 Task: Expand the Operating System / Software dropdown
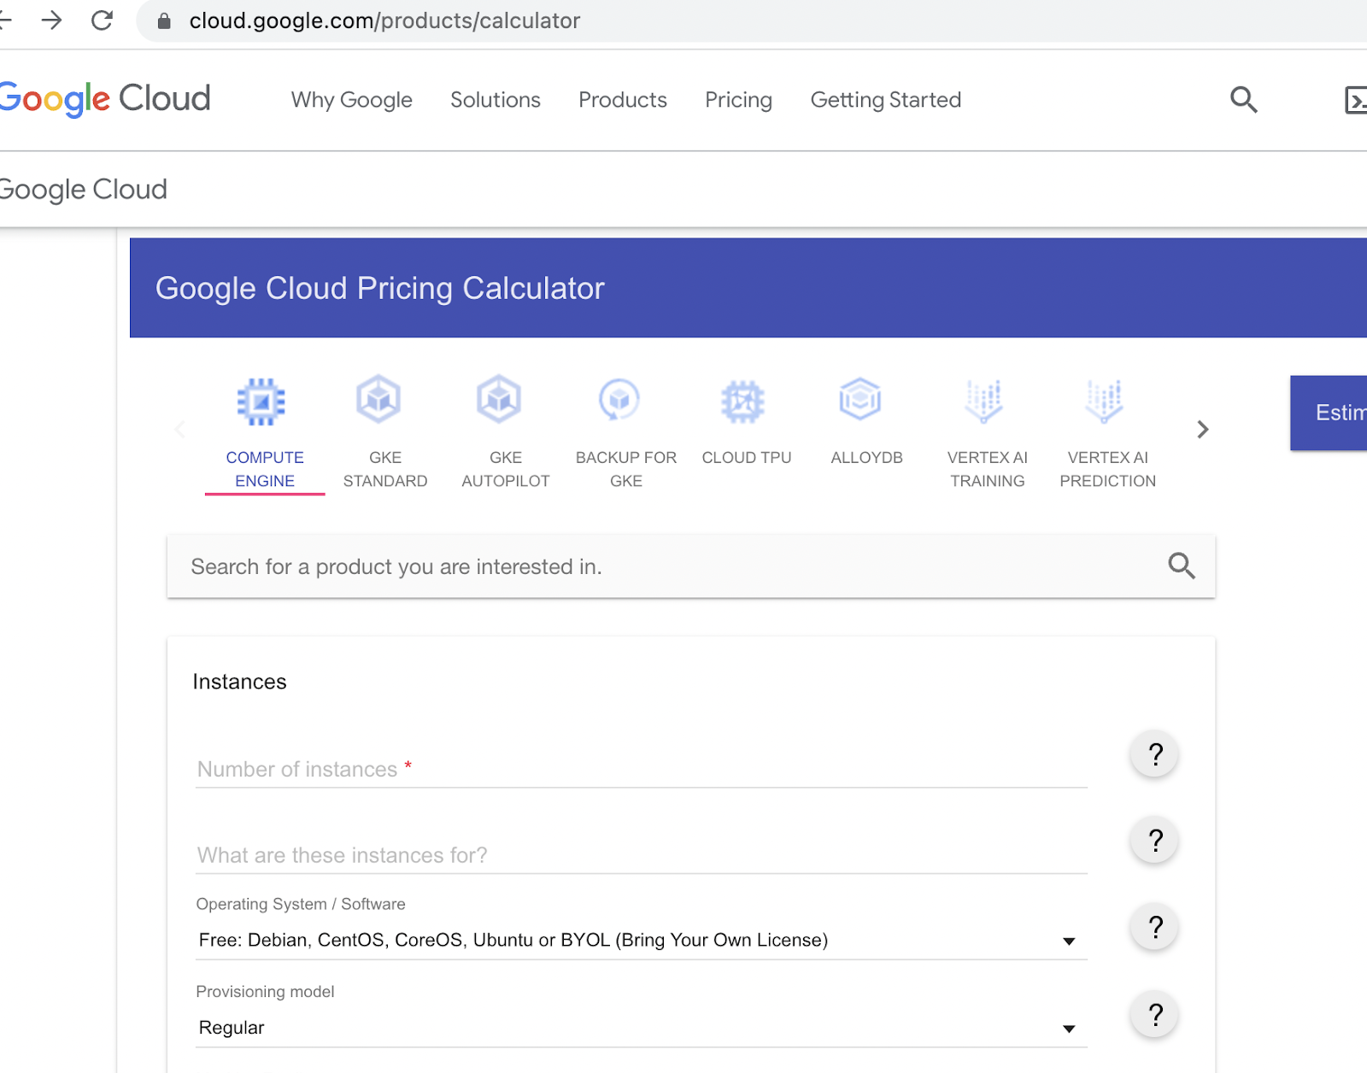pyautogui.click(x=642, y=940)
